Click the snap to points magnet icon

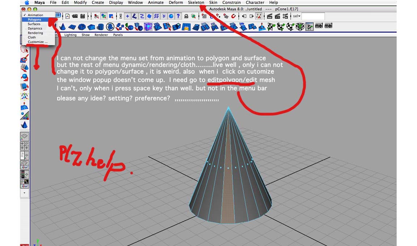click(x=219, y=16)
